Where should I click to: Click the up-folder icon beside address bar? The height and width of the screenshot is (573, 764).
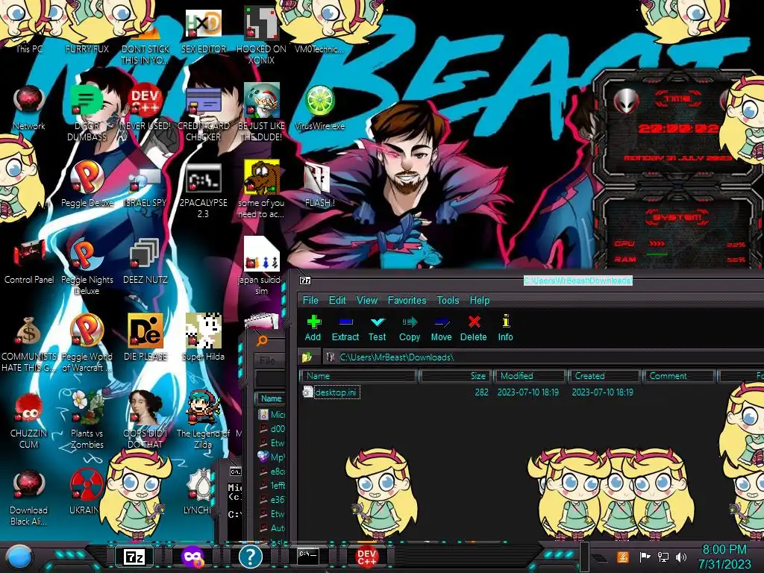coord(307,357)
